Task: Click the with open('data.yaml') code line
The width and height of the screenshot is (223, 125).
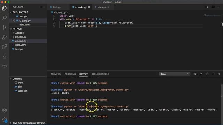Action: click(x=81, y=19)
